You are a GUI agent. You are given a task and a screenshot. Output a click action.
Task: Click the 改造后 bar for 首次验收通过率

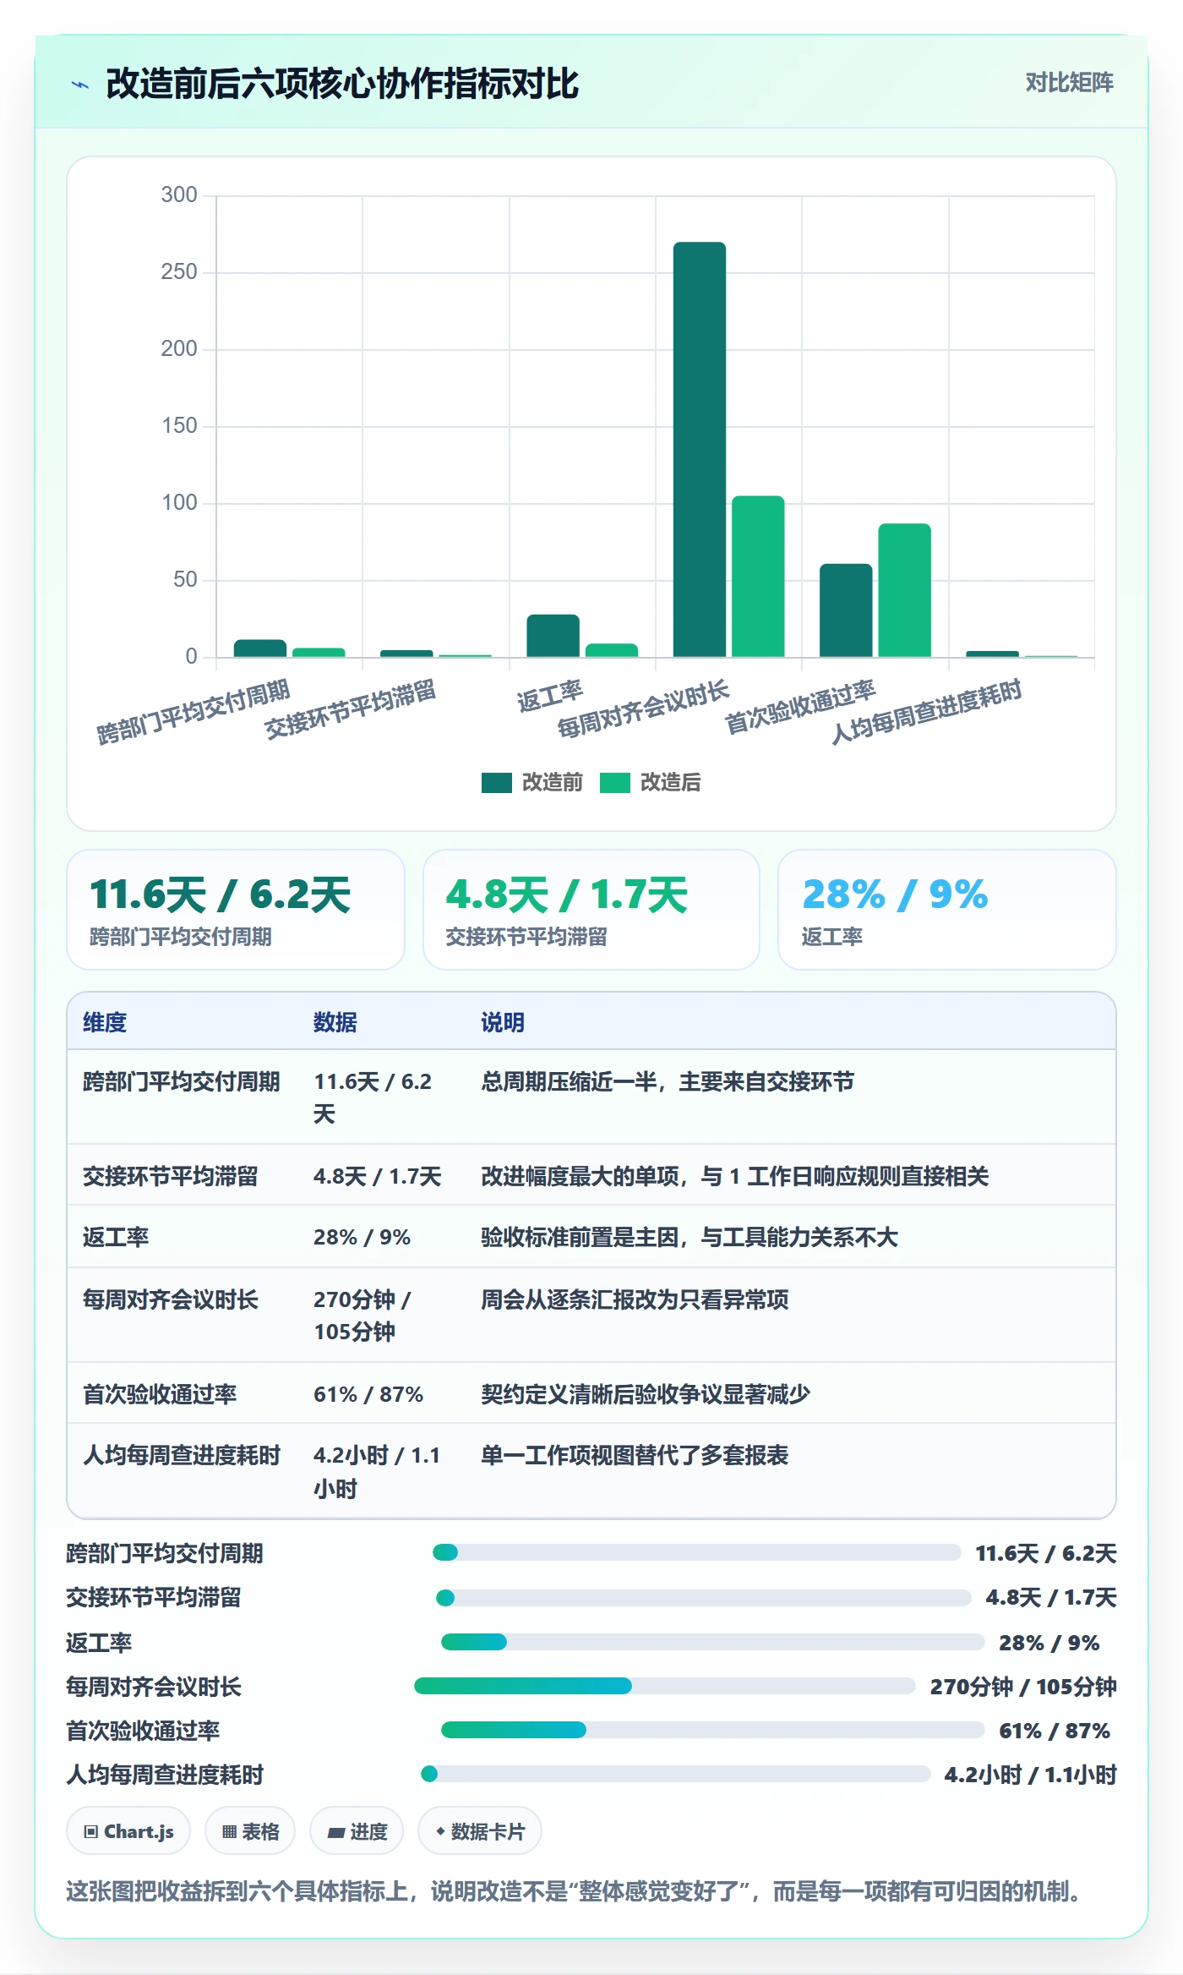[x=904, y=590]
